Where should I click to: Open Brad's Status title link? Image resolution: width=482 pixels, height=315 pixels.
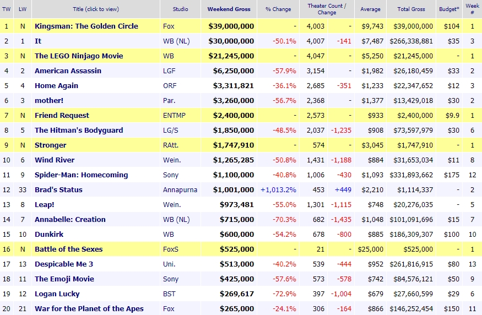[x=58, y=189]
